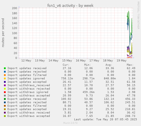Click the '100' y-axis tick label

pyautogui.click(x=14, y=33)
